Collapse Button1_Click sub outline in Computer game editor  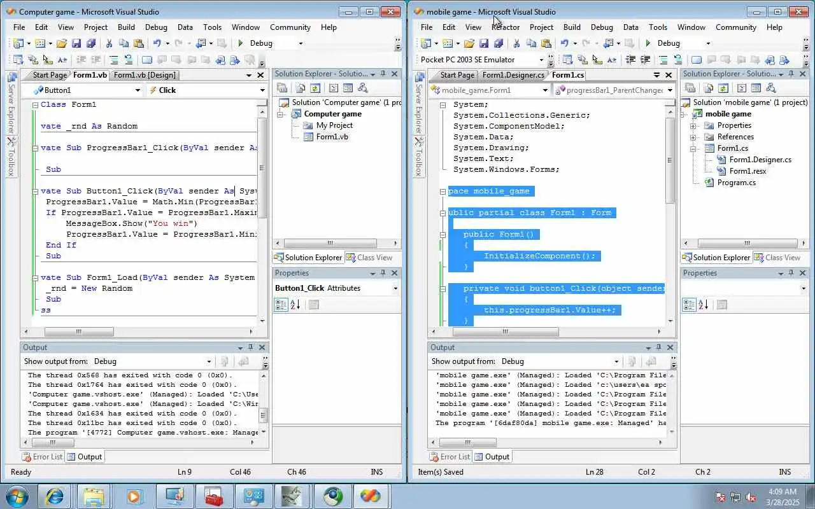click(x=35, y=191)
